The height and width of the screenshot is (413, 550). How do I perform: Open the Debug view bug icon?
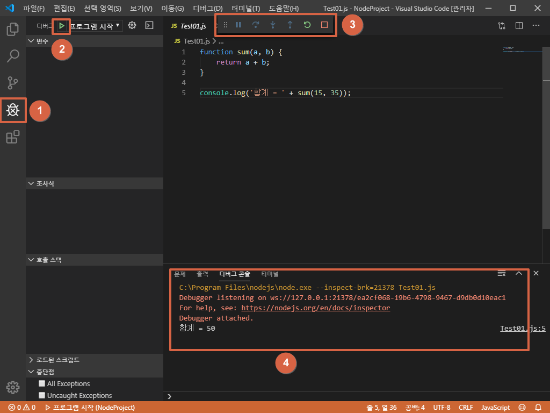point(13,110)
